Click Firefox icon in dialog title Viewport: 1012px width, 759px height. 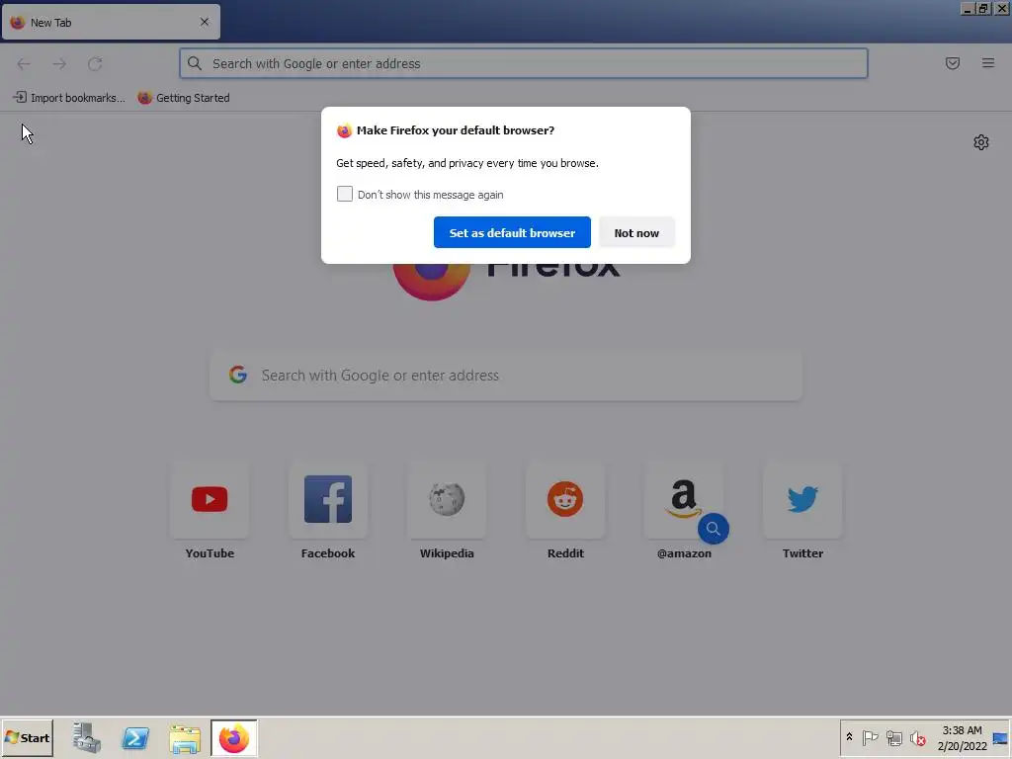[x=344, y=130]
